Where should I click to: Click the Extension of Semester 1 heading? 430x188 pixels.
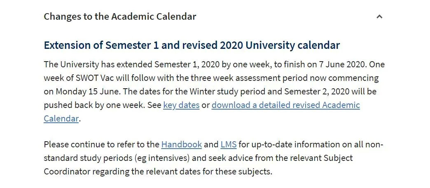pyautogui.click(x=192, y=46)
